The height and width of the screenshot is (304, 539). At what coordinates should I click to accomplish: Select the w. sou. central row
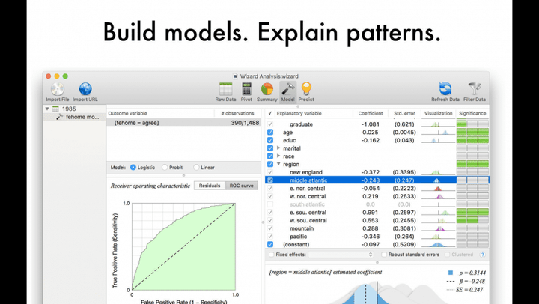point(377,220)
